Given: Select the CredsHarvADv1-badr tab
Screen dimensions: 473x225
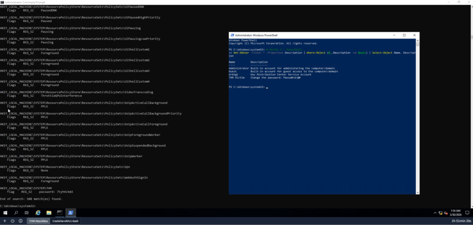Looking at the screenshot, I should (66, 221).
